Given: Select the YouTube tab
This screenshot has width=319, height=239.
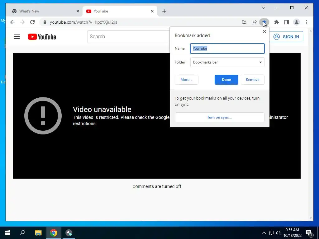Looking at the screenshot, I should tap(120, 11).
